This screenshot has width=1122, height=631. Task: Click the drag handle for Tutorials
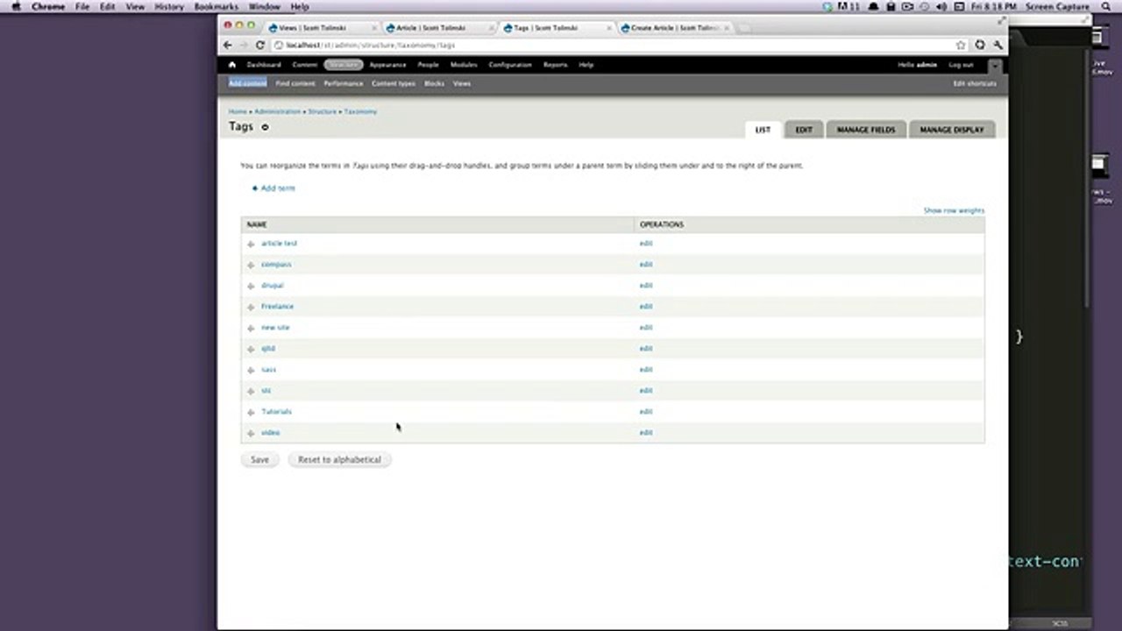click(251, 412)
